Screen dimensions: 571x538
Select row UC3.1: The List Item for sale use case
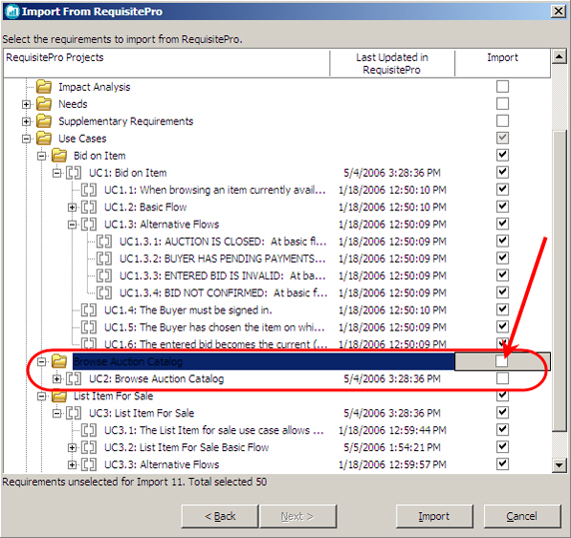214,430
